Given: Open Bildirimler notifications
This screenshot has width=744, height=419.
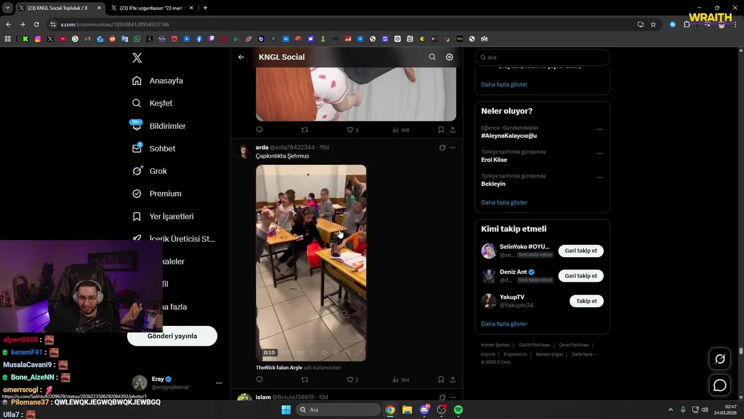Looking at the screenshot, I should pos(159,126).
